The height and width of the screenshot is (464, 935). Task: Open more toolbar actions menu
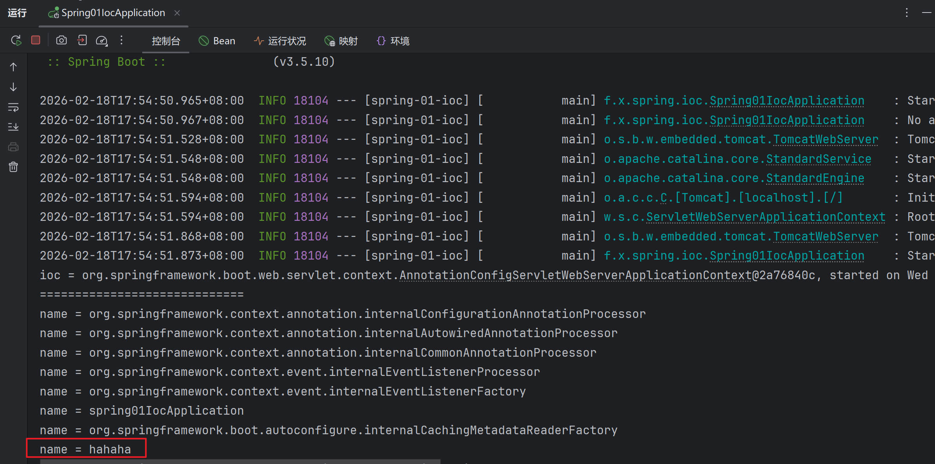(x=121, y=40)
